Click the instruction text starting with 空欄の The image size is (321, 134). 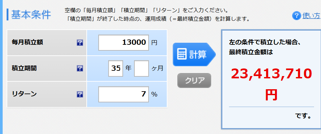(146, 10)
